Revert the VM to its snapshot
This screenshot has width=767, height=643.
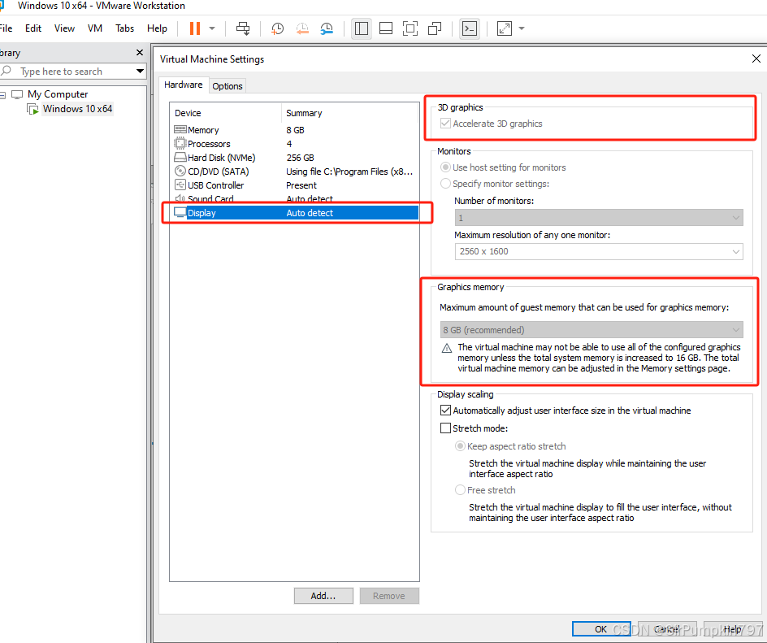pos(302,28)
